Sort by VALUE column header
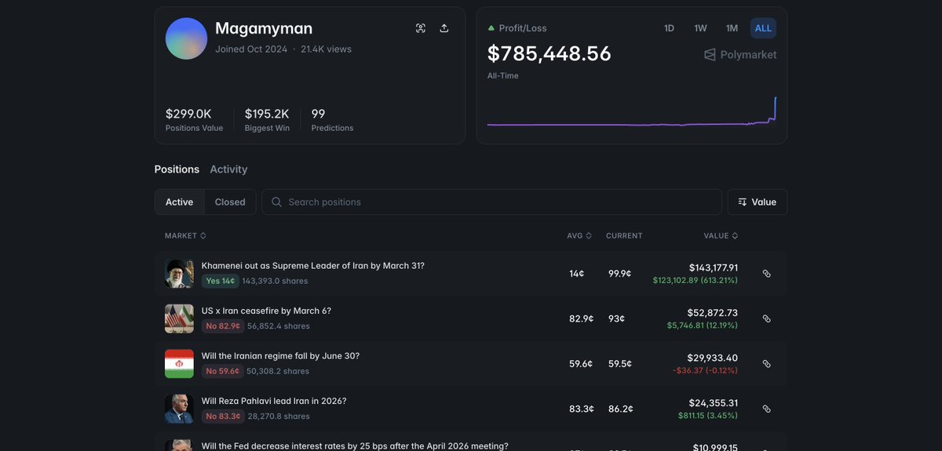The image size is (942, 451). point(720,235)
